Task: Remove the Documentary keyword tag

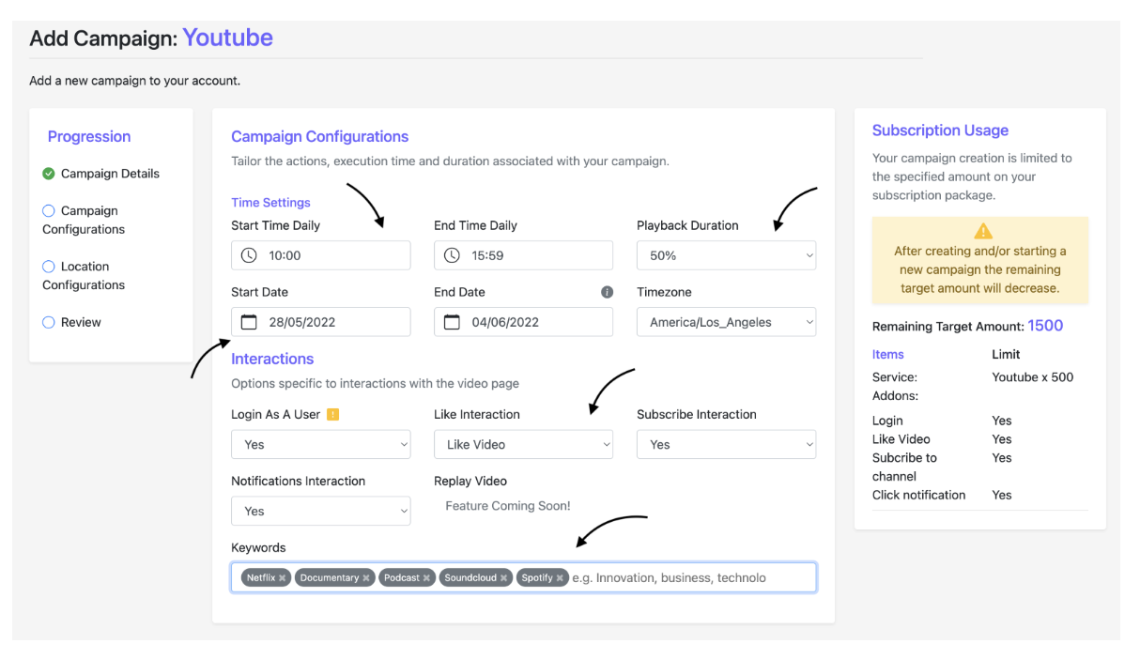Action: click(x=366, y=578)
